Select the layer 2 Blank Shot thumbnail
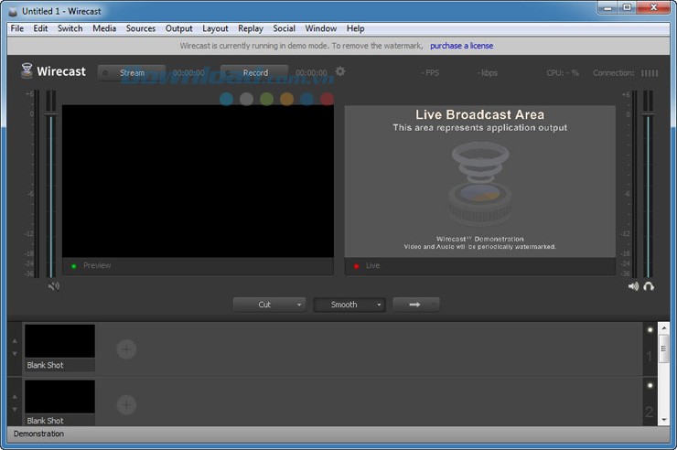Screen dimensions: 677x450 [59, 403]
